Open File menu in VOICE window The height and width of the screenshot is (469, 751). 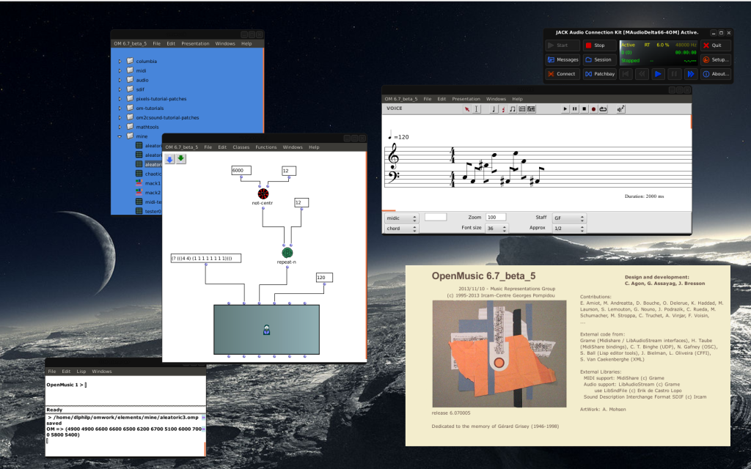click(428, 99)
